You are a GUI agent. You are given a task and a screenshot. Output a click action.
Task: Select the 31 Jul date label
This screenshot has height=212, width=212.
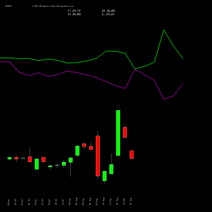pos(63,202)
